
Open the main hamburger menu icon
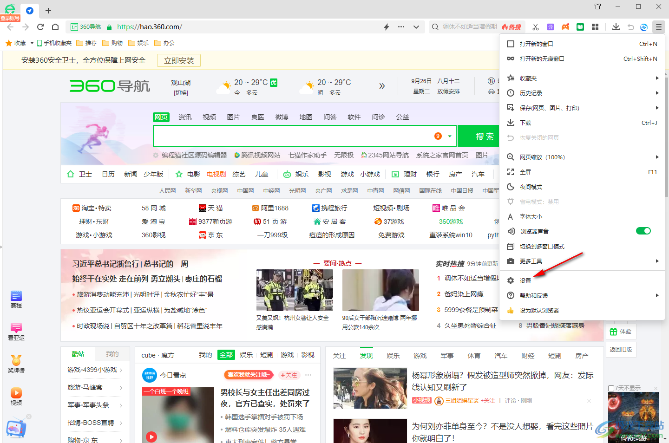659,27
